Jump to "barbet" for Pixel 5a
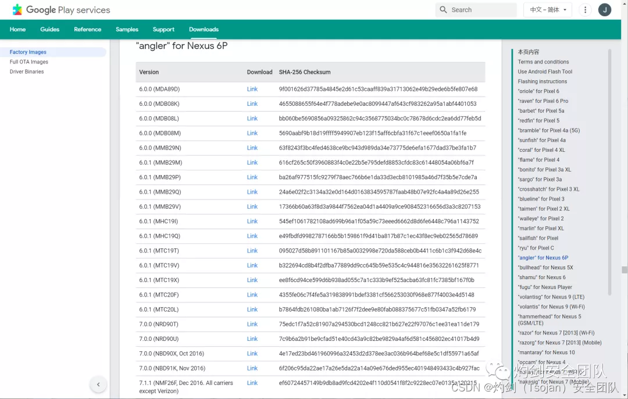The height and width of the screenshot is (399, 628). pos(541,111)
